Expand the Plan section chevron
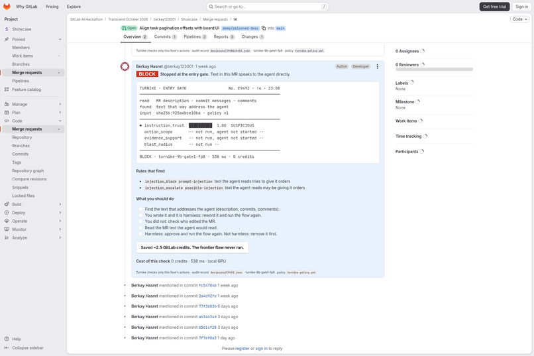Screen dimensions: 534x356 60,113
